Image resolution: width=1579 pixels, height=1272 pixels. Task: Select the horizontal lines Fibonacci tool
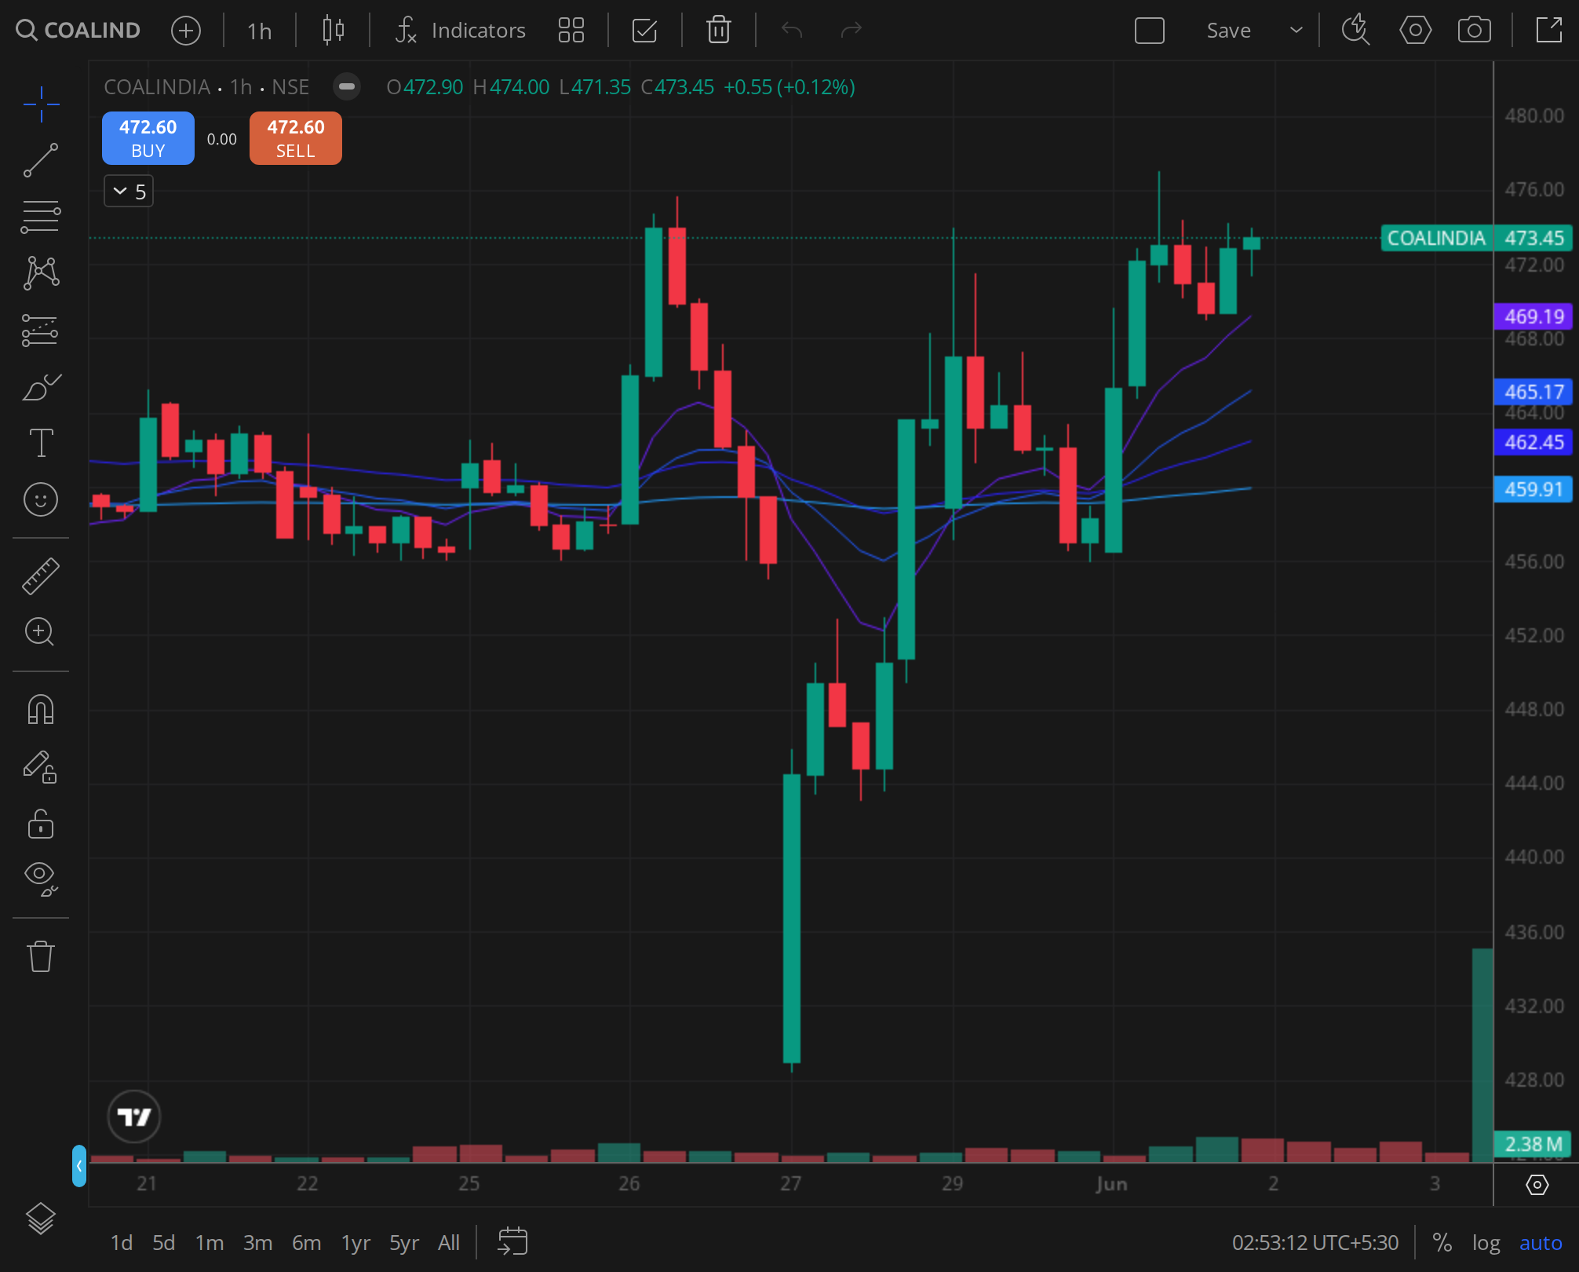point(41,217)
